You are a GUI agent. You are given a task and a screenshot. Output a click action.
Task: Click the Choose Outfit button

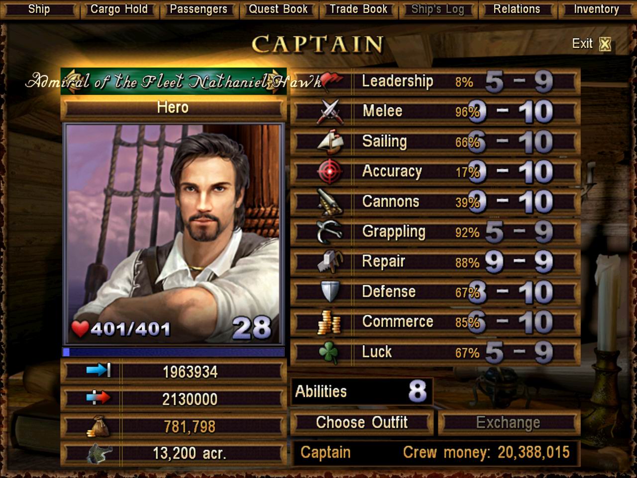(362, 423)
